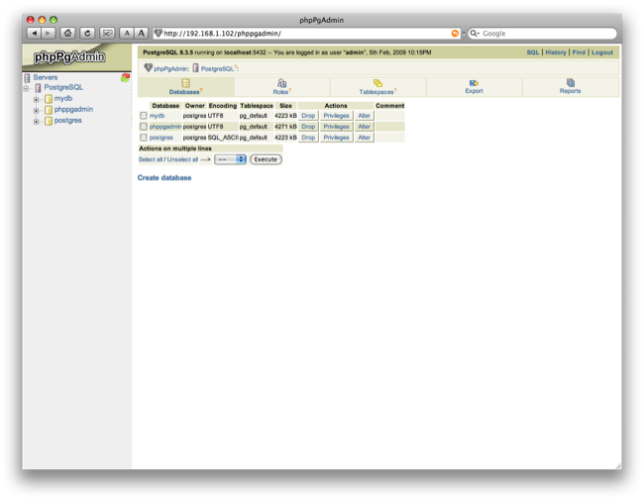Go back with the browser back arrow
This screenshot has height=500, width=644.
click(x=35, y=34)
